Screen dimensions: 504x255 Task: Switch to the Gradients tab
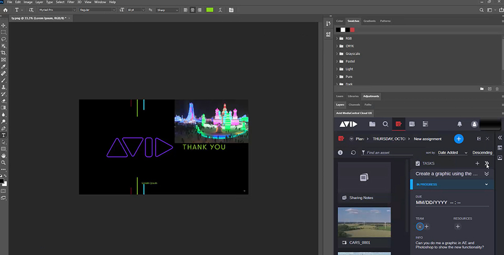click(x=370, y=21)
